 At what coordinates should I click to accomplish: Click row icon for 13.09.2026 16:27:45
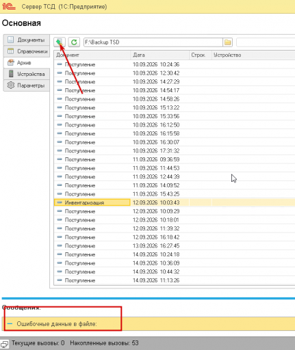(60, 245)
